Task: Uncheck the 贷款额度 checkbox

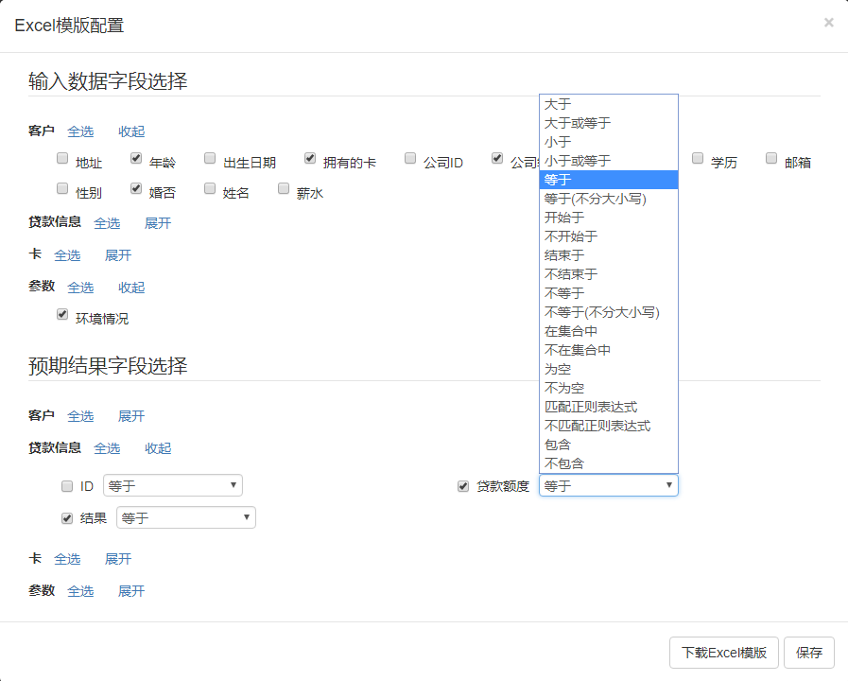Action: pos(463,486)
